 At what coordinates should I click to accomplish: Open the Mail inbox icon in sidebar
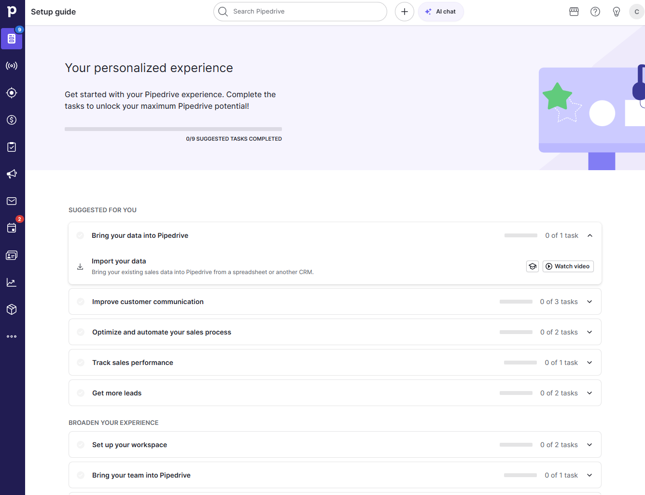(12, 201)
